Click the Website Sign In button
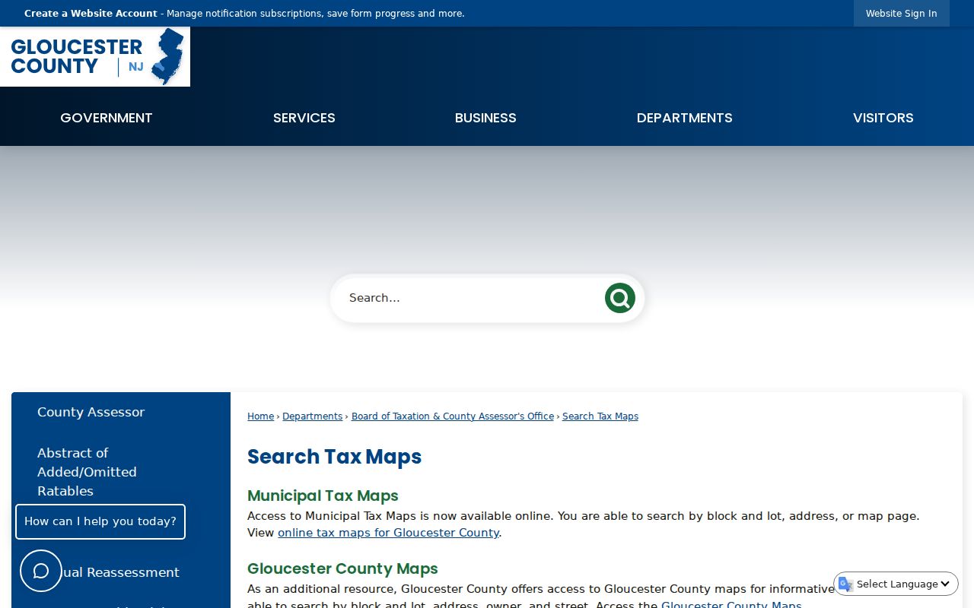Screen dimensions: 974x608 [x=902, y=14]
